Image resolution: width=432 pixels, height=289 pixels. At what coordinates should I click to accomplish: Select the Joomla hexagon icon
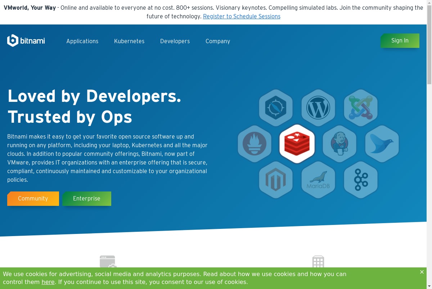361,108
